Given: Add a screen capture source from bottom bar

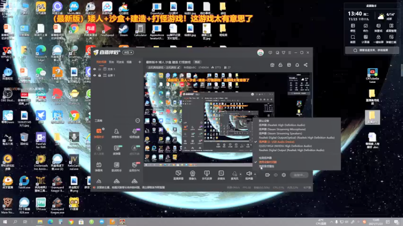Looking at the screenshot, I should coord(178,175).
